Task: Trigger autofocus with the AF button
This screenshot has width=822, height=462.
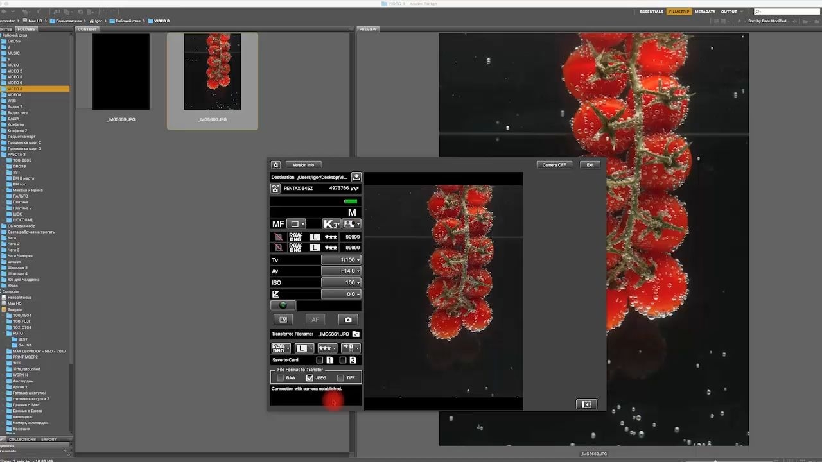Action: pyautogui.click(x=315, y=320)
